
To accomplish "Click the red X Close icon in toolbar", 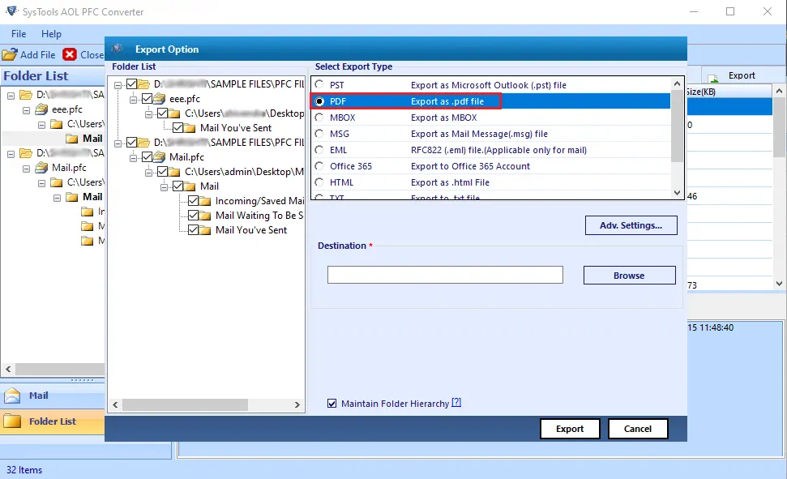I will tap(70, 54).
